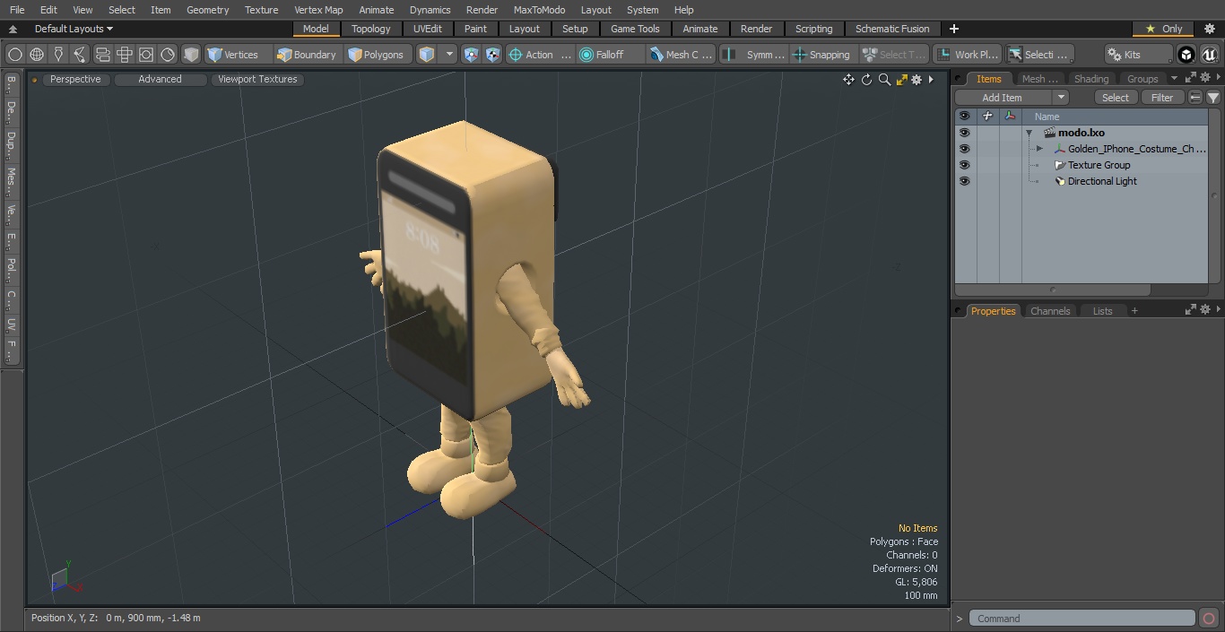The height and width of the screenshot is (632, 1225).
Task: Open the Kits menu
Action: point(1138,55)
